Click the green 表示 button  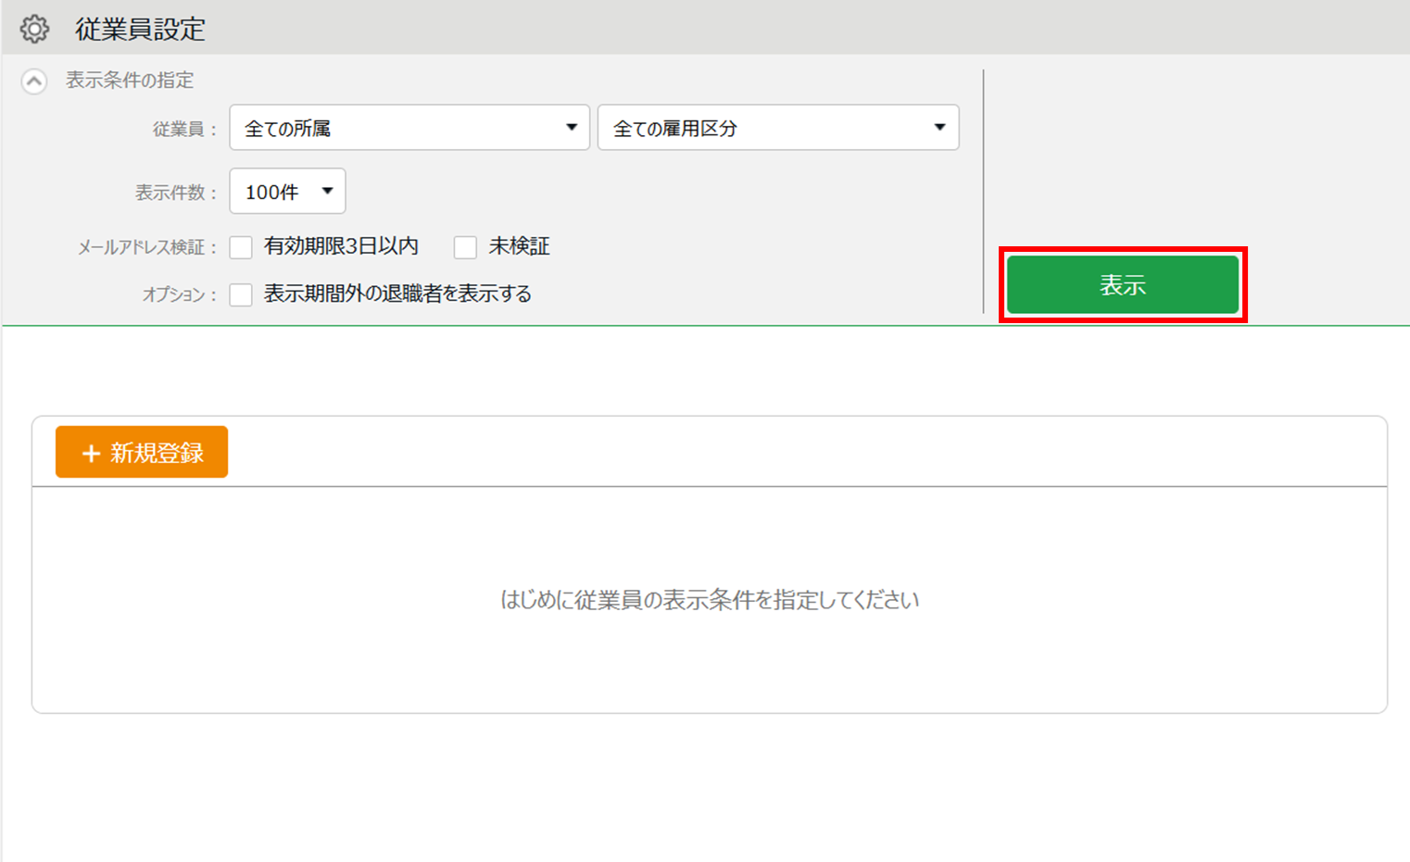(1123, 285)
